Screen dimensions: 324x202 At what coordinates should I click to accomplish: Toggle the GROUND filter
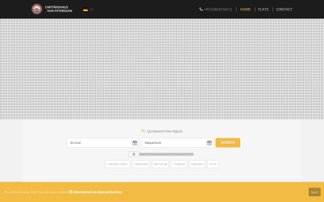point(197,164)
